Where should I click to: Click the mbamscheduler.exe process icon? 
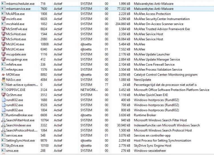pyautogui.click(x=3, y=3)
